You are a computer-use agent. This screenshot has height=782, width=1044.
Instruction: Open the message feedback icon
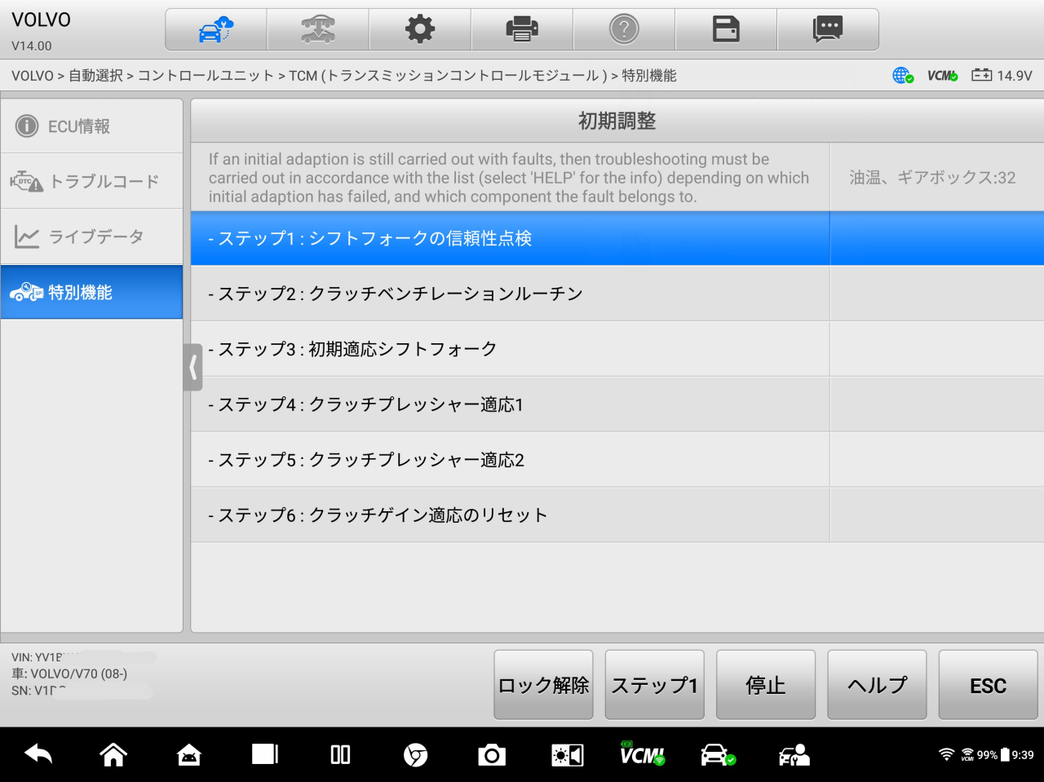(828, 30)
